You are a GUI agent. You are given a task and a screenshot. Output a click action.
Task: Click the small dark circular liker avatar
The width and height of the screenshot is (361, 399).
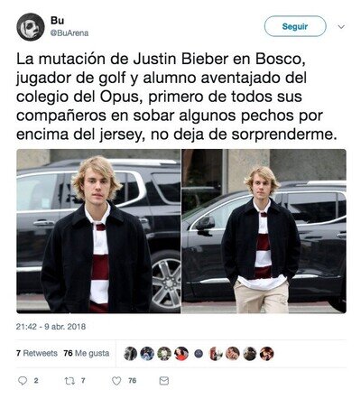click(x=199, y=354)
